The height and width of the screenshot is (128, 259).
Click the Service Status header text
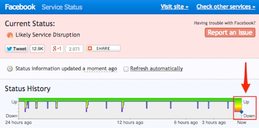click(62, 7)
